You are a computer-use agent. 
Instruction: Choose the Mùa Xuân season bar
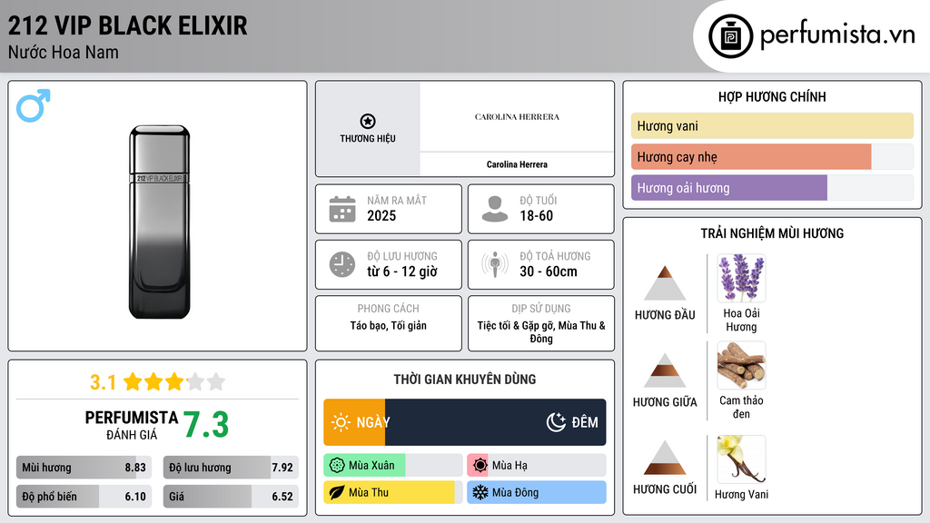(392, 466)
